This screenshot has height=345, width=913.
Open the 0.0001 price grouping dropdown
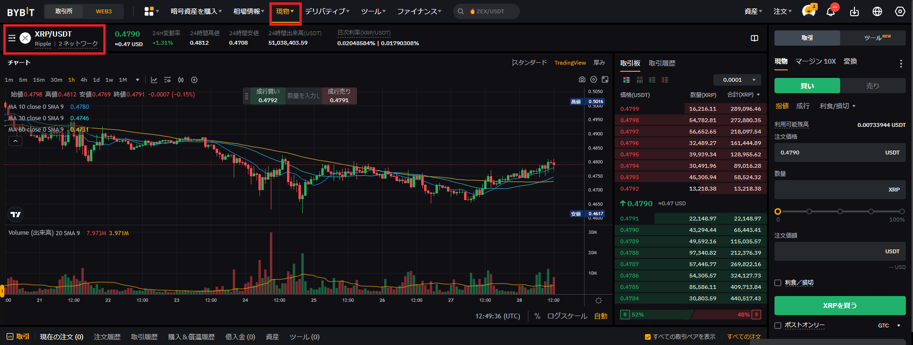pyautogui.click(x=737, y=80)
